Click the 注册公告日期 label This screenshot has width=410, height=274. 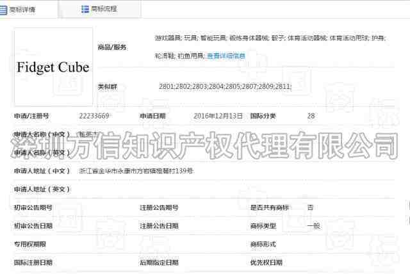tap(159, 226)
